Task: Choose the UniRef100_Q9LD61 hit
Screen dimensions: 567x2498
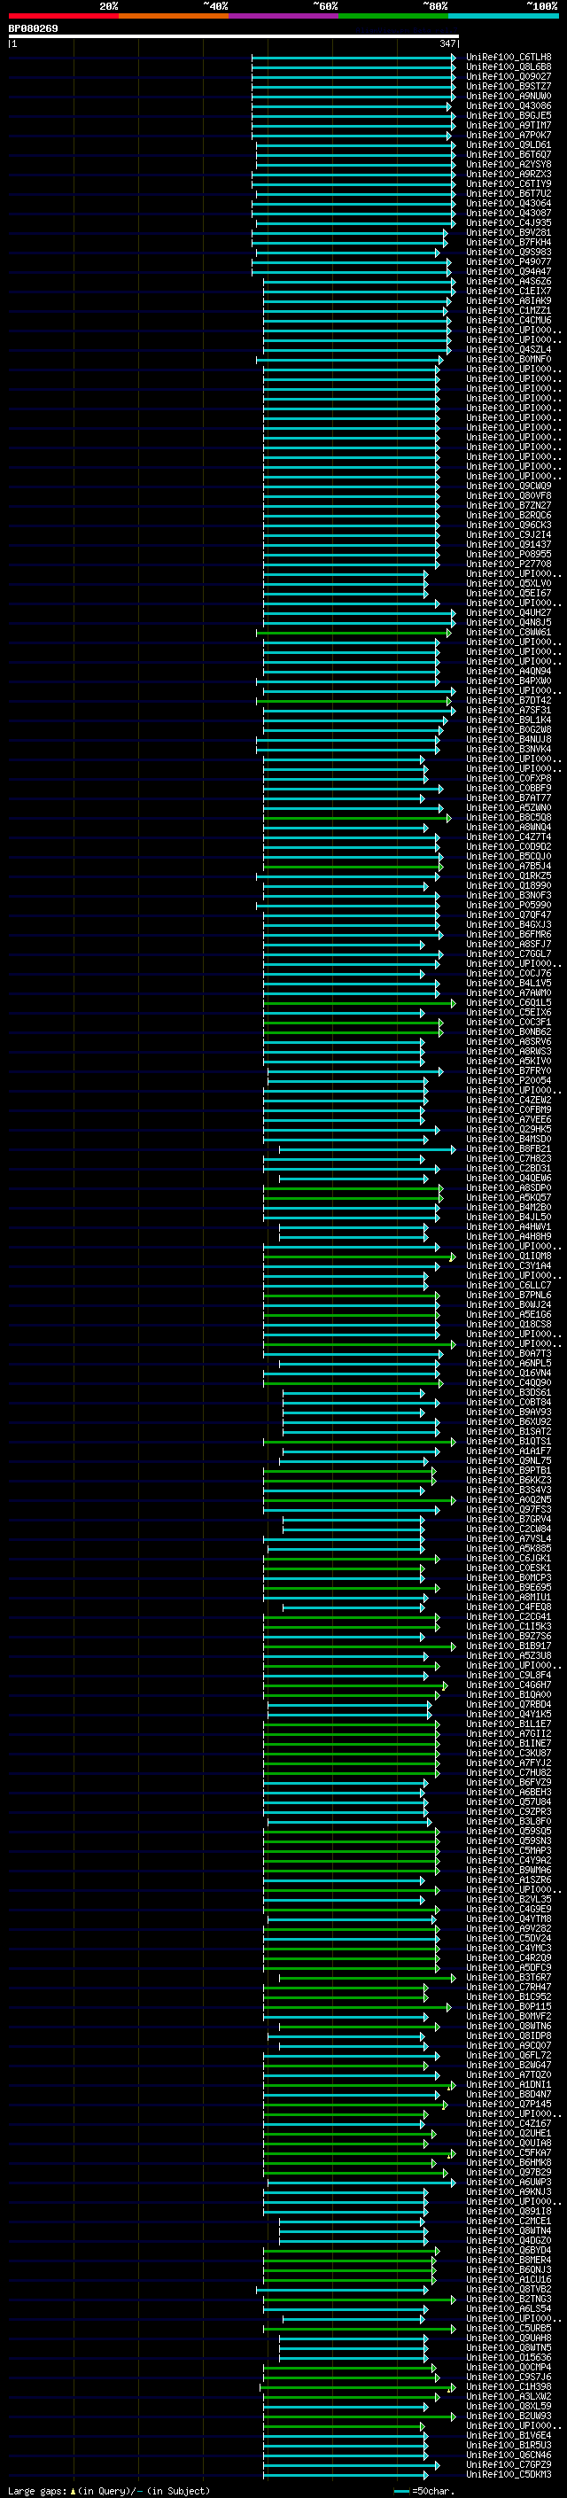Action: (509, 144)
